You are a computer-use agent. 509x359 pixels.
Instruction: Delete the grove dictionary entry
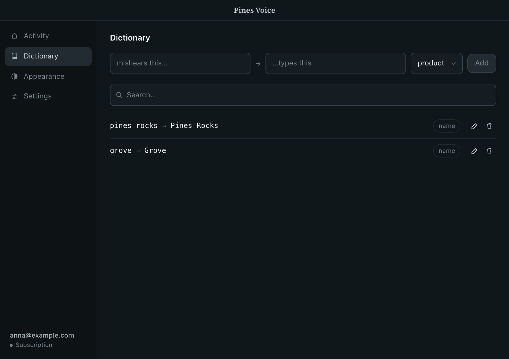point(489,151)
